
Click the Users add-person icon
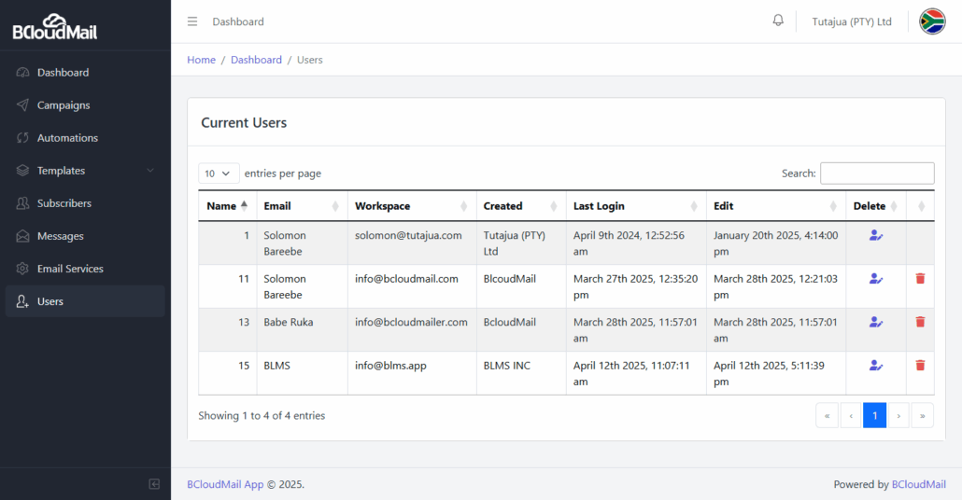coord(22,301)
